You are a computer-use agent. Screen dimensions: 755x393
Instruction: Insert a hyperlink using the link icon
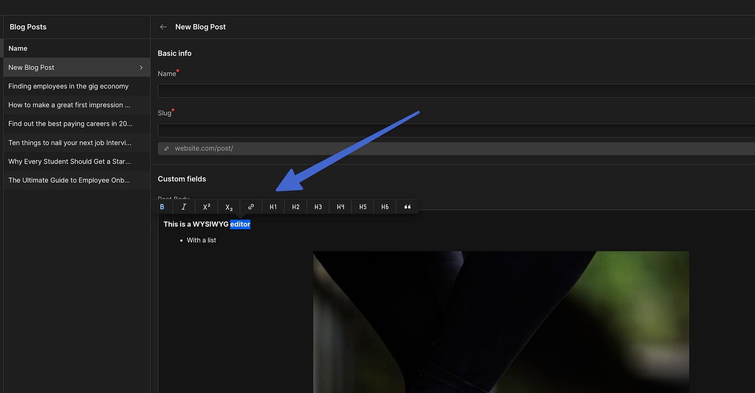pos(251,206)
